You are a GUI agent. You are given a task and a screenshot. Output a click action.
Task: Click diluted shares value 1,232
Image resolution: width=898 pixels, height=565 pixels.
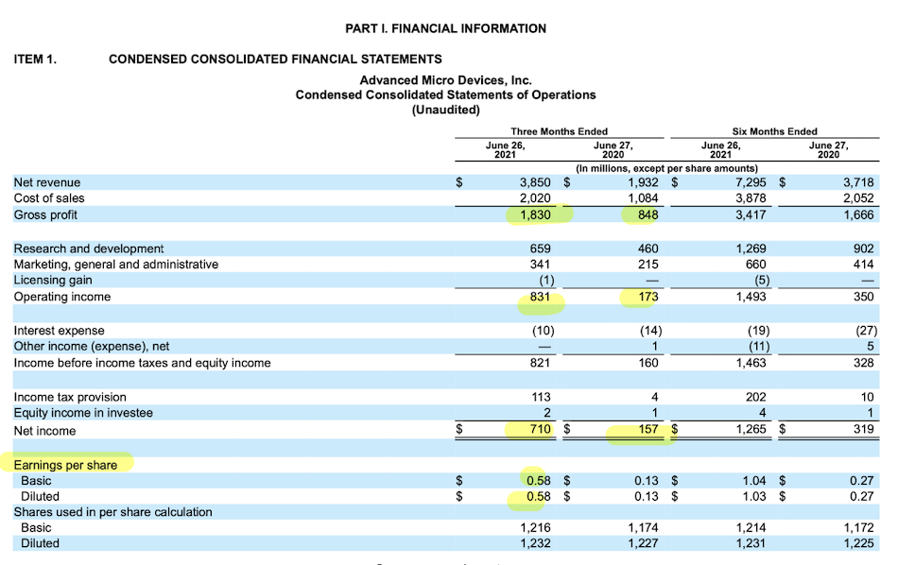(535, 543)
